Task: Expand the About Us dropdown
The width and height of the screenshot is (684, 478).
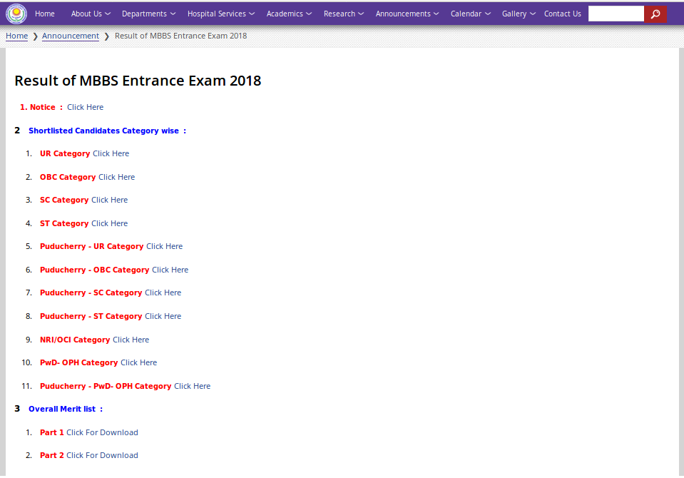Action: (91, 14)
